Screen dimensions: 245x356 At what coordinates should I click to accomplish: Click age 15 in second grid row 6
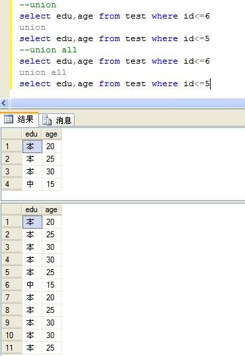(x=52, y=284)
